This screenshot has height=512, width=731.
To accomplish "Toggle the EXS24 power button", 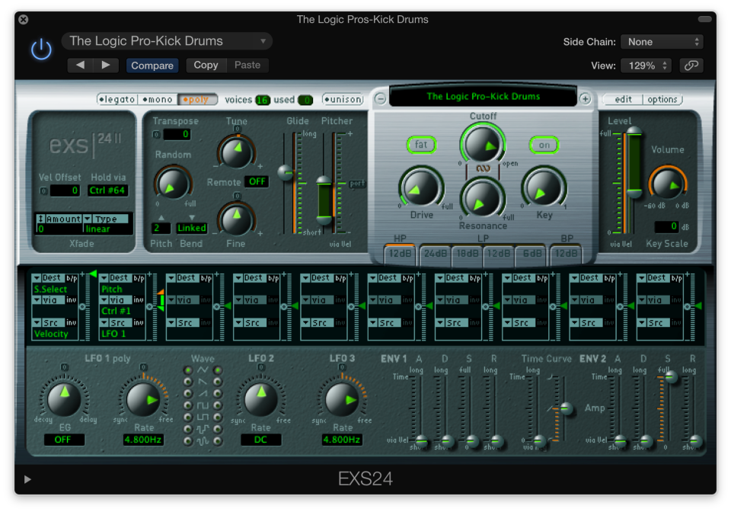I will [x=40, y=47].
